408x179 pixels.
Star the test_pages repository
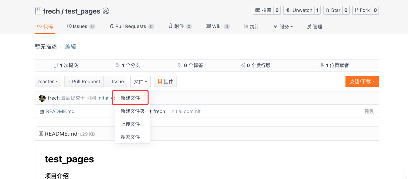pyautogui.click(x=333, y=10)
